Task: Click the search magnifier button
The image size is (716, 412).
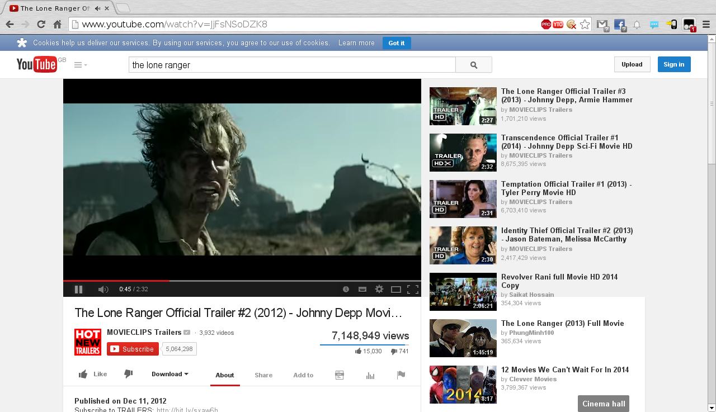Action: 474,65
